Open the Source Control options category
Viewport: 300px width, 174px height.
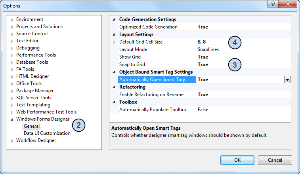tap(32, 34)
